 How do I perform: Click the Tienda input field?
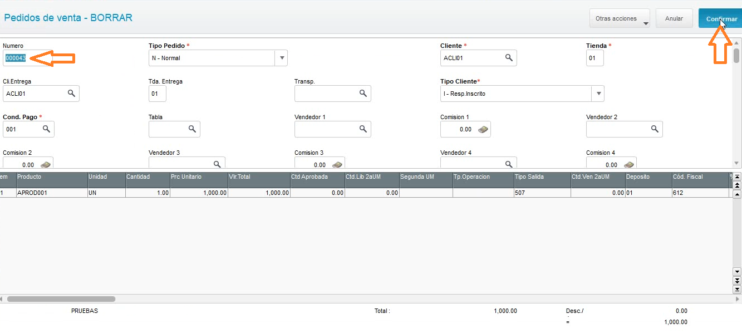[x=594, y=58]
